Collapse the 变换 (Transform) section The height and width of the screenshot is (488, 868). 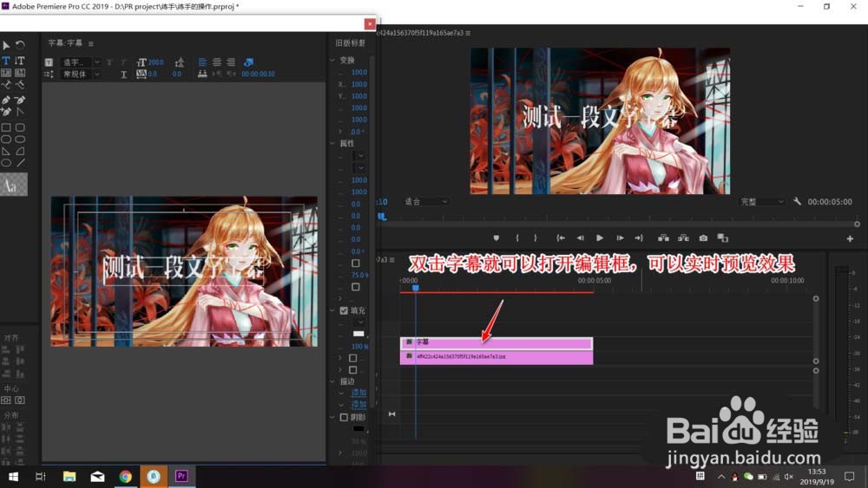tap(332, 60)
